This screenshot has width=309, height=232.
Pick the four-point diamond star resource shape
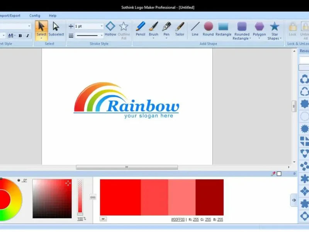pos(304,191)
